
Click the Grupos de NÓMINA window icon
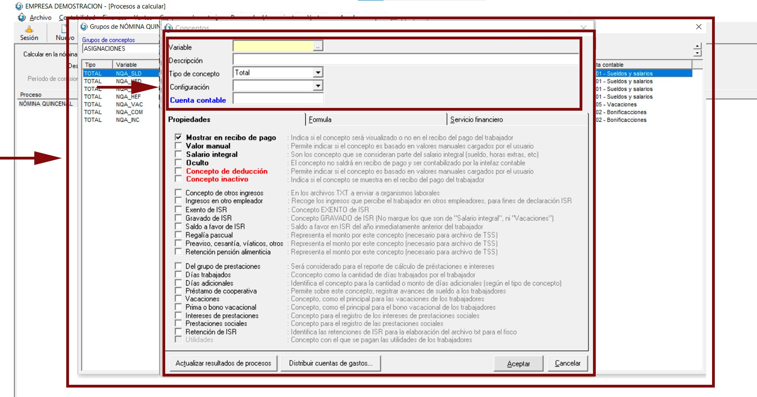click(x=84, y=27)
